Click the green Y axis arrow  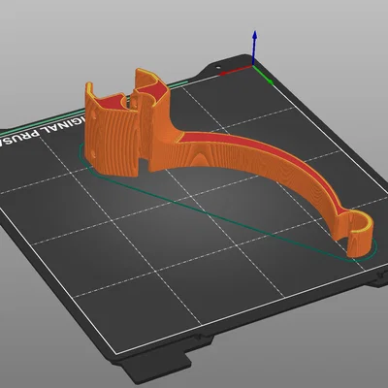[x=264, y=76]
